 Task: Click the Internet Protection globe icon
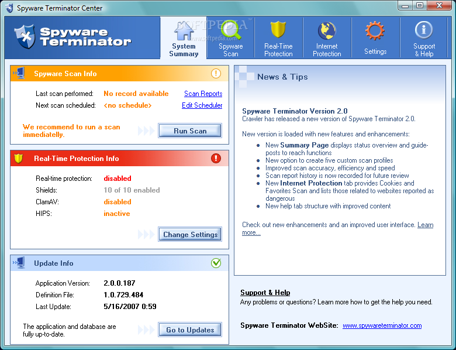pos(327,30)
